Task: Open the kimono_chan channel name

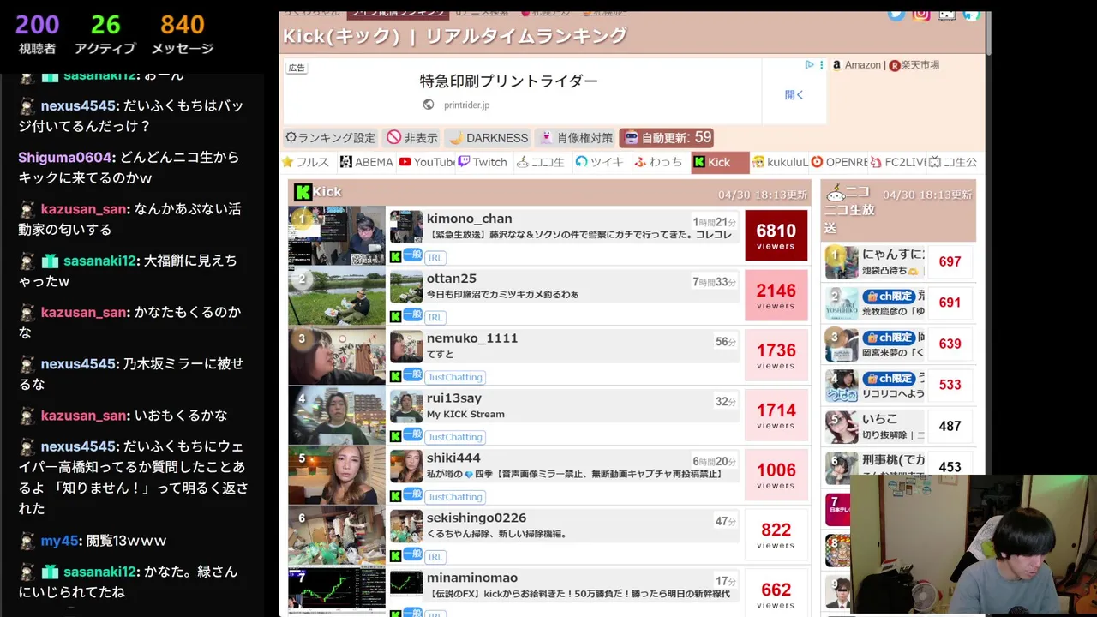Action: [x=470, y=219]
